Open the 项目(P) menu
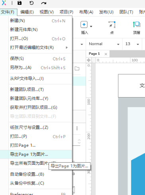145x195 pixels. (67, 12)
